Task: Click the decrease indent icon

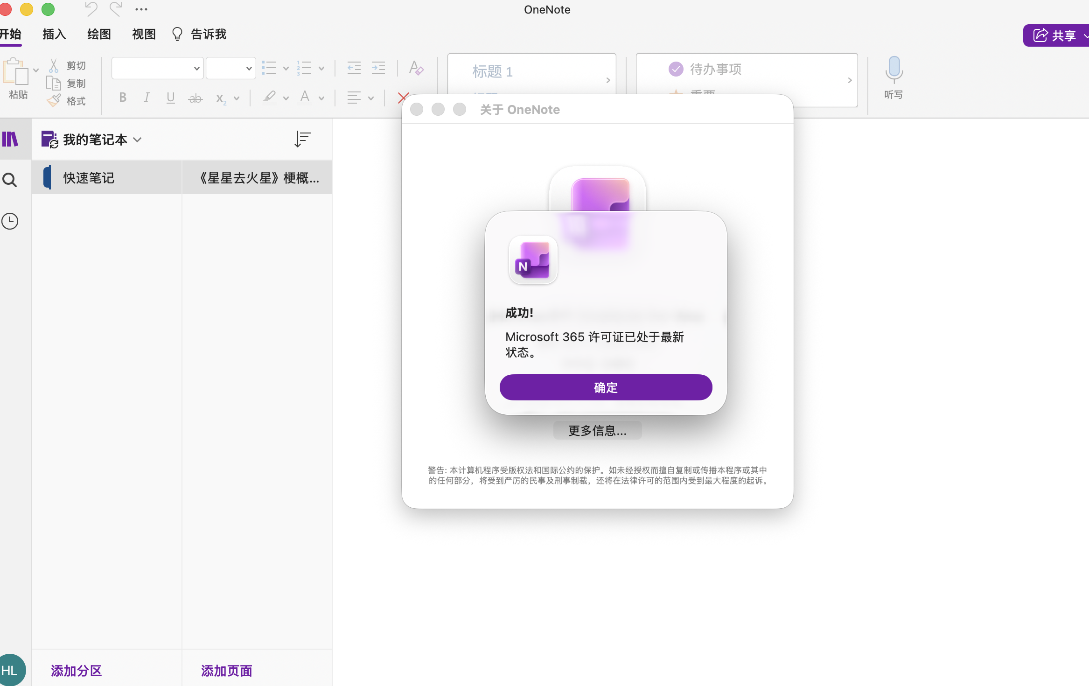Action: click(354, 68)
